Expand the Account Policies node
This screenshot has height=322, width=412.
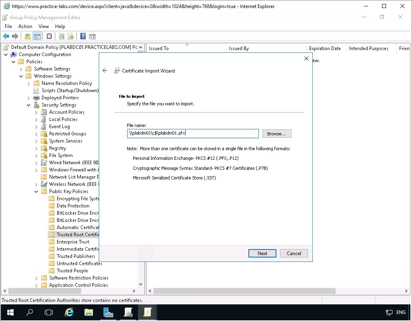(36, 112)
